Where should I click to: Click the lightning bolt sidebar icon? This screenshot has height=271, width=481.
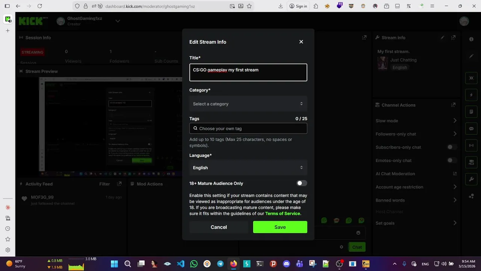click(471, 95)
